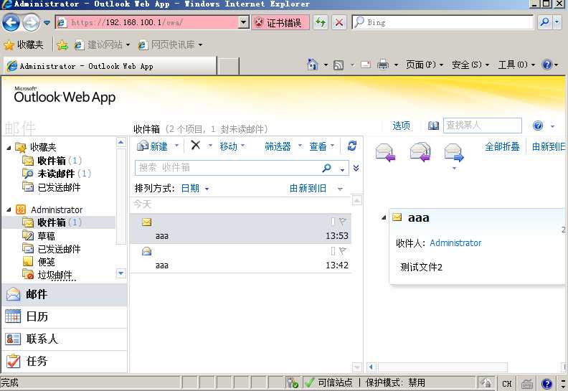Switch to Contacts (联系人) module
The width and height of the screenshot is (568, 391).
[64, 339]
